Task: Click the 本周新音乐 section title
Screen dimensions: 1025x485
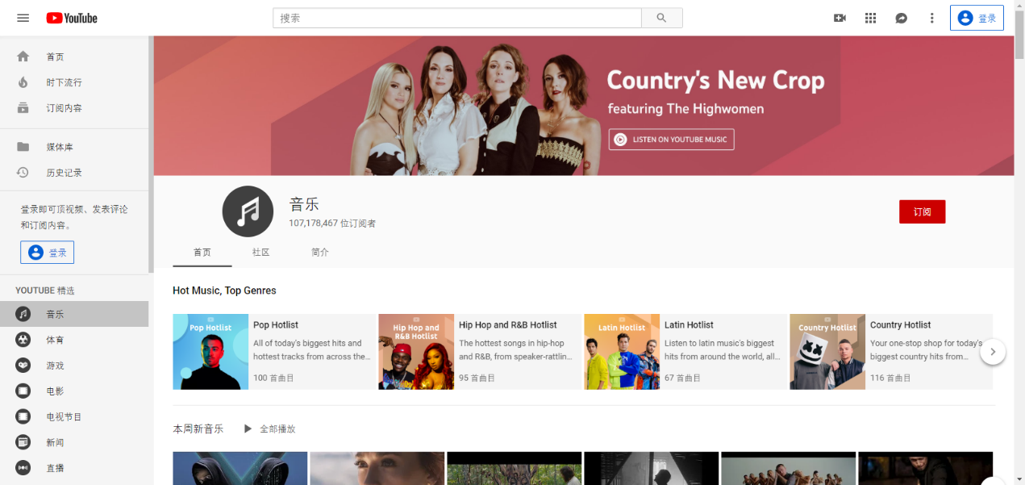Action: pos(198,429)
